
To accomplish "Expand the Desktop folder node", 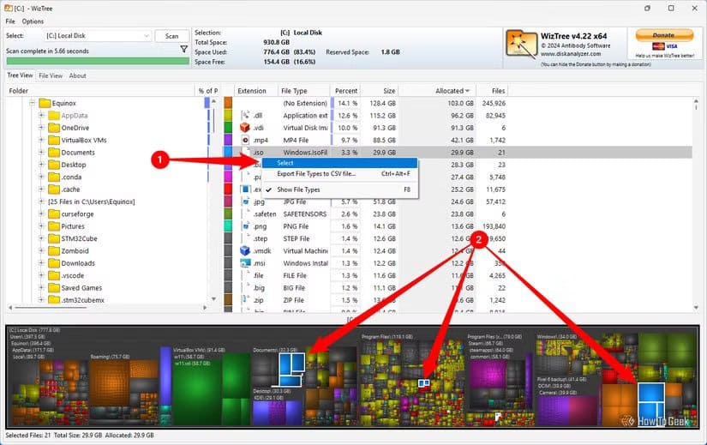I will click(x=41, y=165).
